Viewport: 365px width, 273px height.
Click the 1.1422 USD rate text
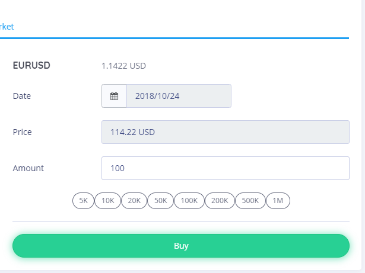[x=123, y=66]
